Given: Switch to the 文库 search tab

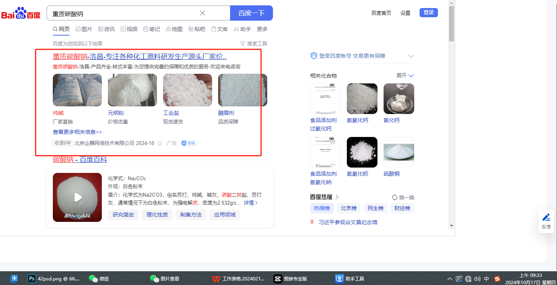Looking at the screenshot, I should click(x=219, y=29).
